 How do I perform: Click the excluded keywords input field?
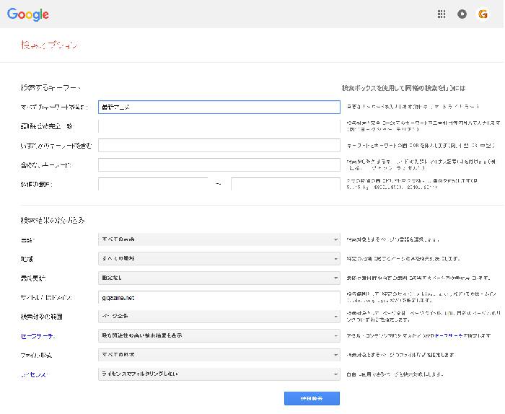(219, 165)
